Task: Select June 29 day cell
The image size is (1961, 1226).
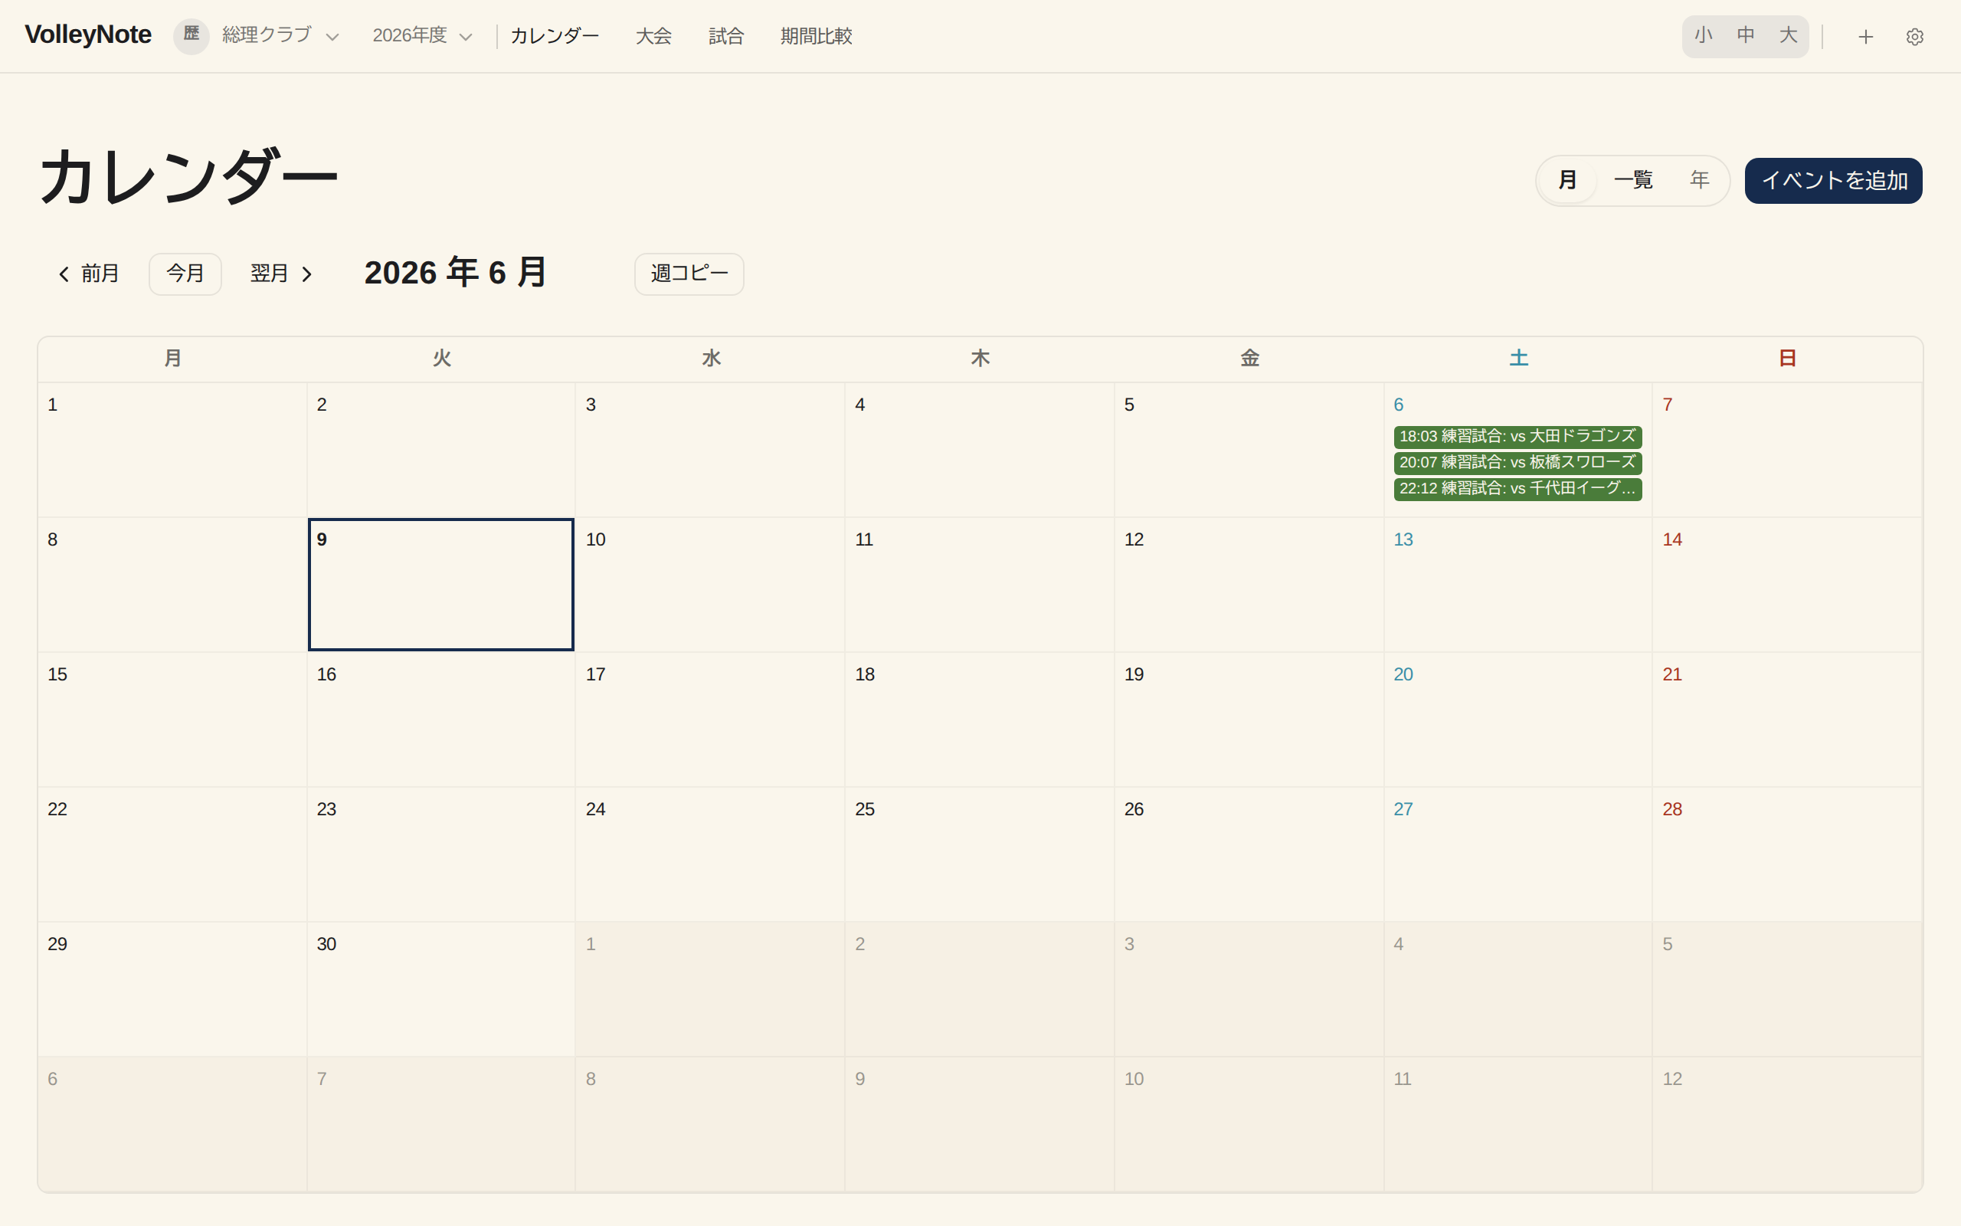Action: [x=172, y=988]
